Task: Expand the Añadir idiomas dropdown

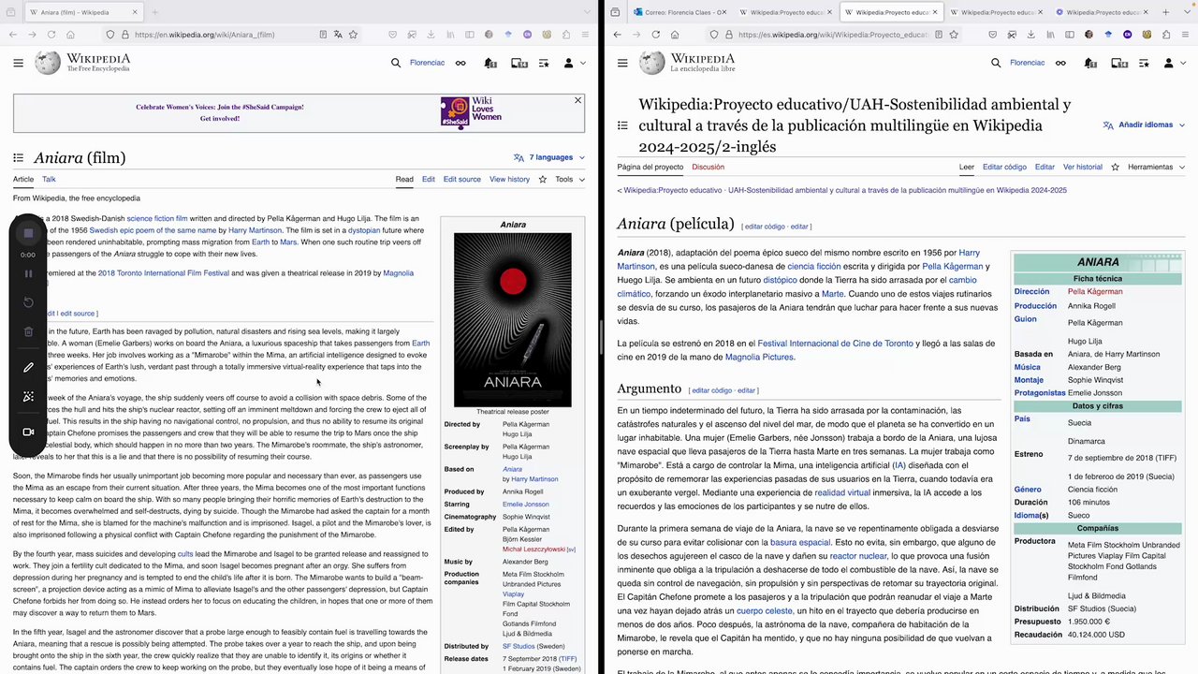Action: [x=1145, y=125]
